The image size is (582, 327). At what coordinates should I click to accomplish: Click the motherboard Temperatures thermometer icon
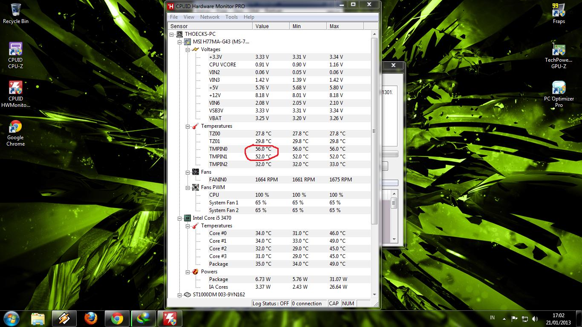pyautogui.click(x=196, y=126)
